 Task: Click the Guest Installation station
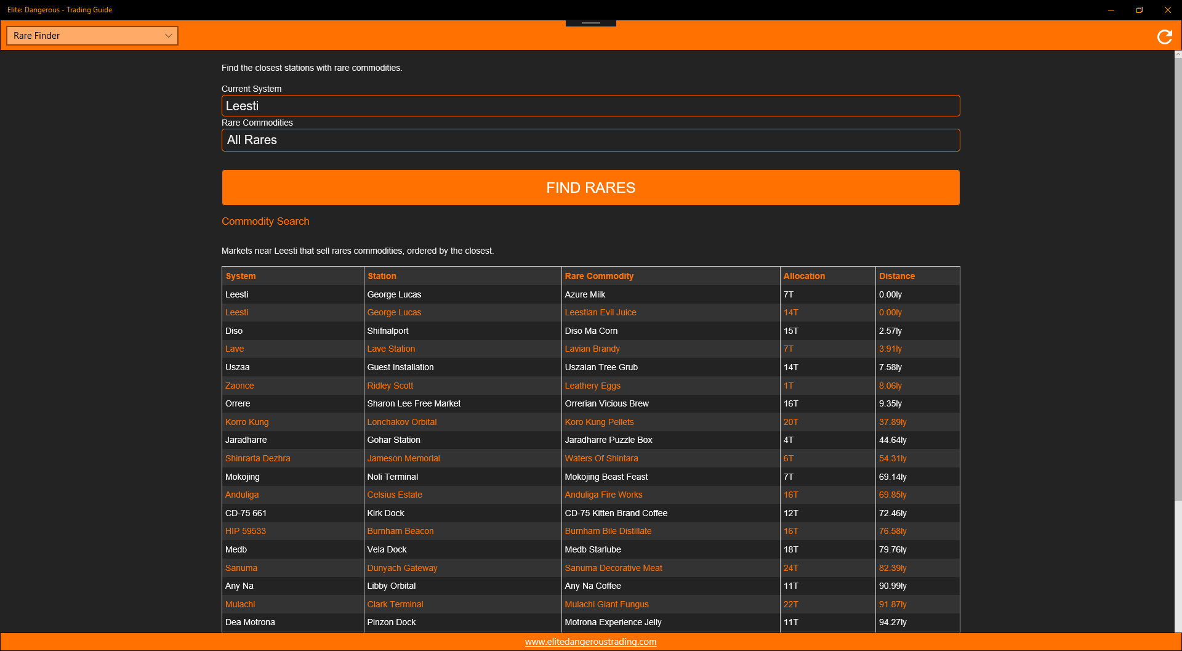[x=400, y=367]
